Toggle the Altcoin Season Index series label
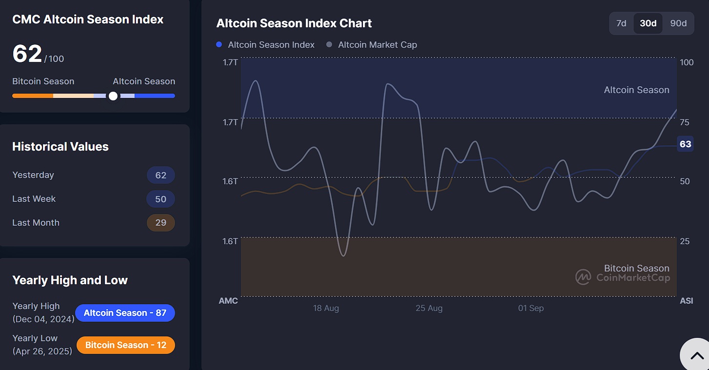Screen dimensions: 709x370 [271, 45]
